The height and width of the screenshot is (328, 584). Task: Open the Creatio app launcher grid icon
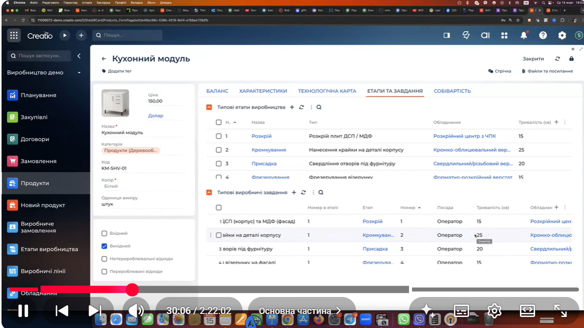point(14,35)
